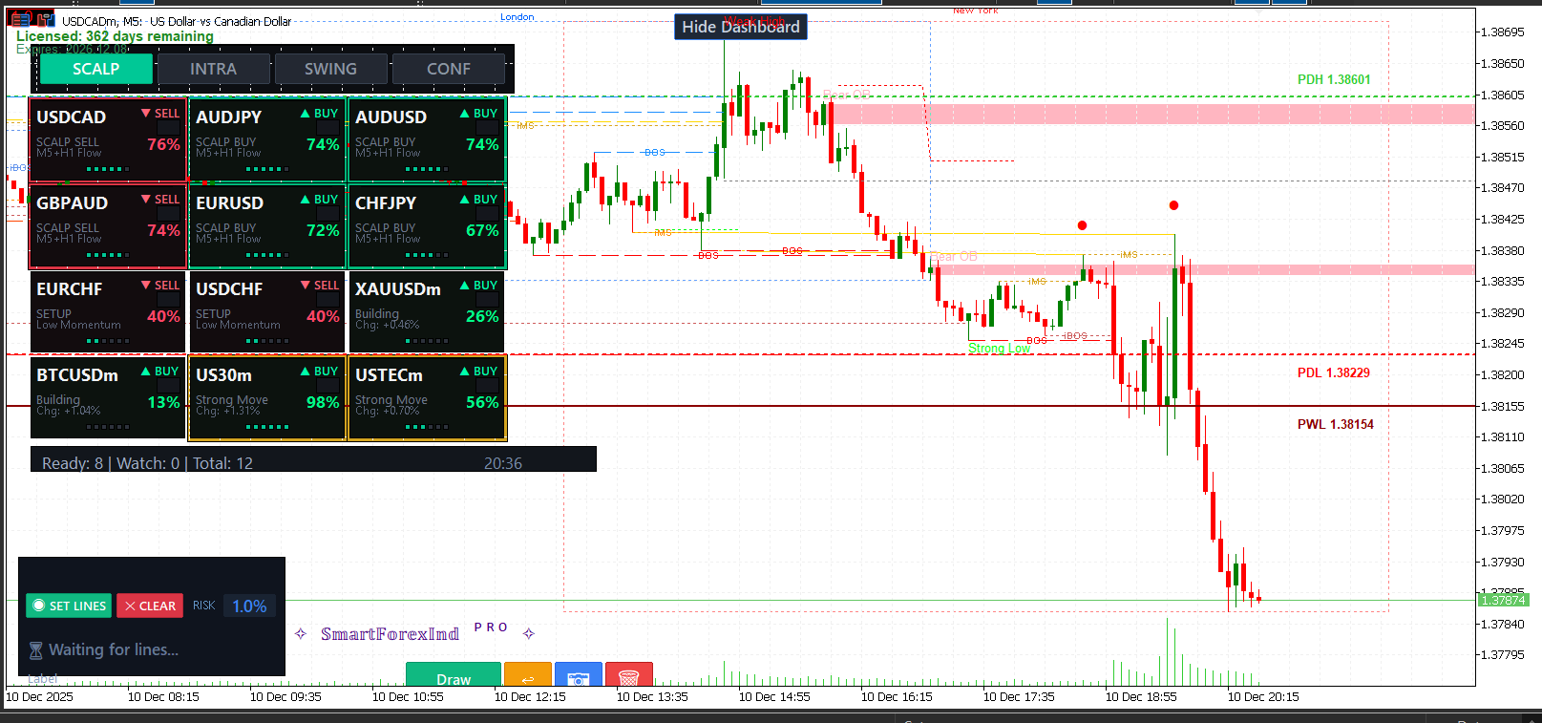This screenshot has width=1542, height=723.
Task: Click the 10 Dec 16:15 time axis label
Action: [897, 696]
